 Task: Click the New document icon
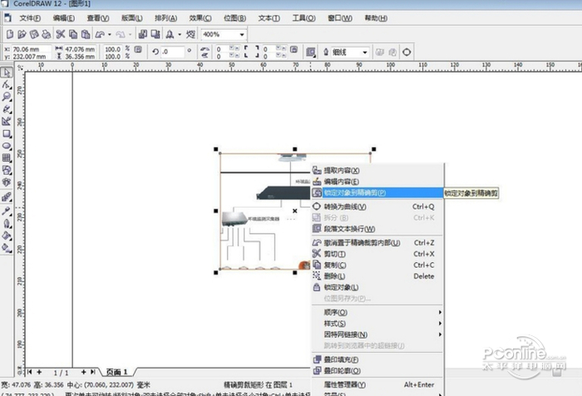8,34
